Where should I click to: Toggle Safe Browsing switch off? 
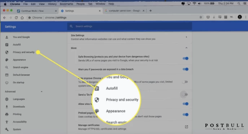click(185, 59)
